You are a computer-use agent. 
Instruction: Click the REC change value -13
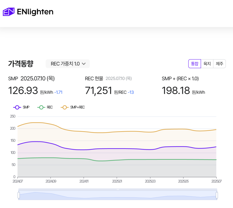pyautogui.click(x=131, y=92)
